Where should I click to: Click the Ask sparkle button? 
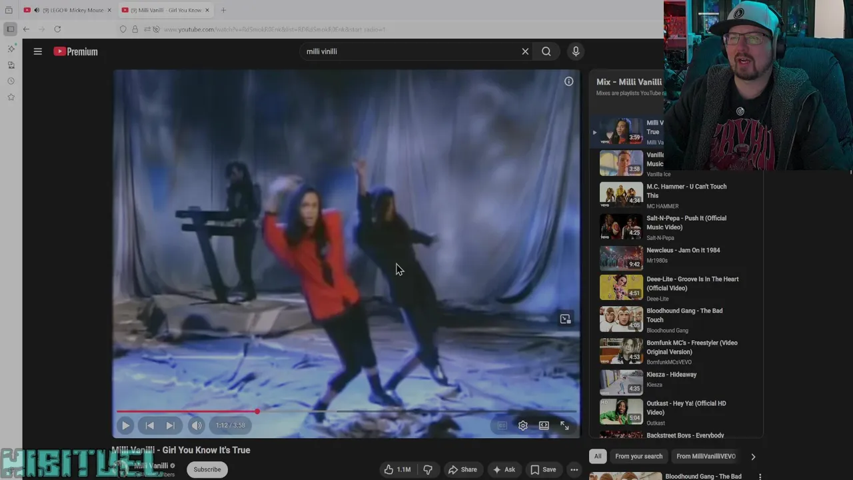point(503,469)
